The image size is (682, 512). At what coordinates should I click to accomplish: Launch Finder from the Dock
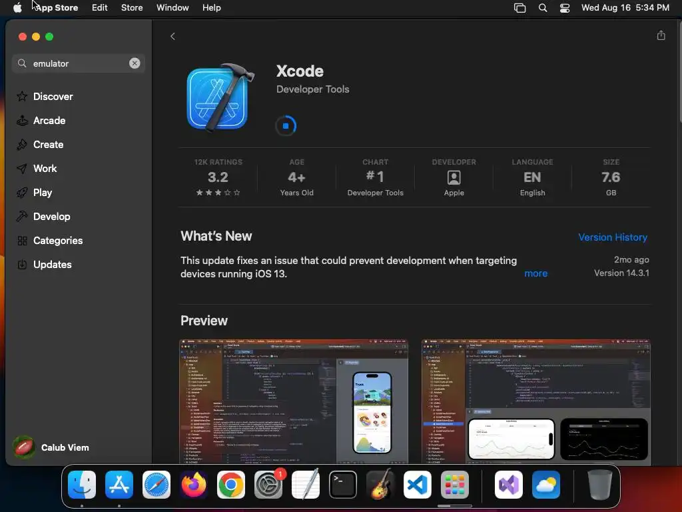tap(82, 485)
